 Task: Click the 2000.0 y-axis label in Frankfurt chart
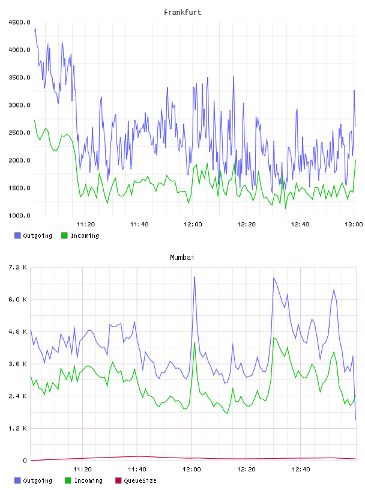(x=19, y=160)
